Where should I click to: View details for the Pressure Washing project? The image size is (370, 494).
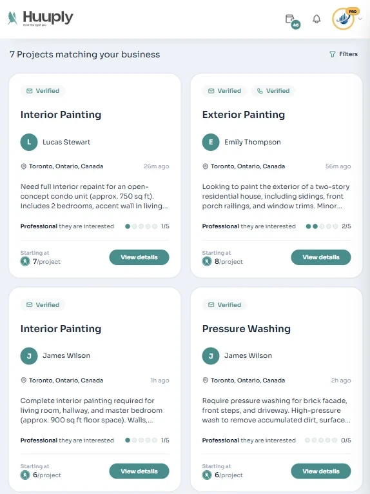click(x=321, y=471)
